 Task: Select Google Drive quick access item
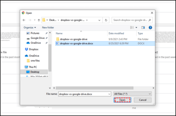click(37, 38)
